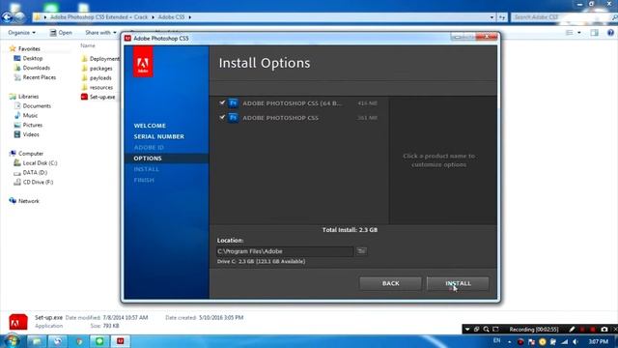
Task: Click the BACK button in installer
Action: coord(390,283)
